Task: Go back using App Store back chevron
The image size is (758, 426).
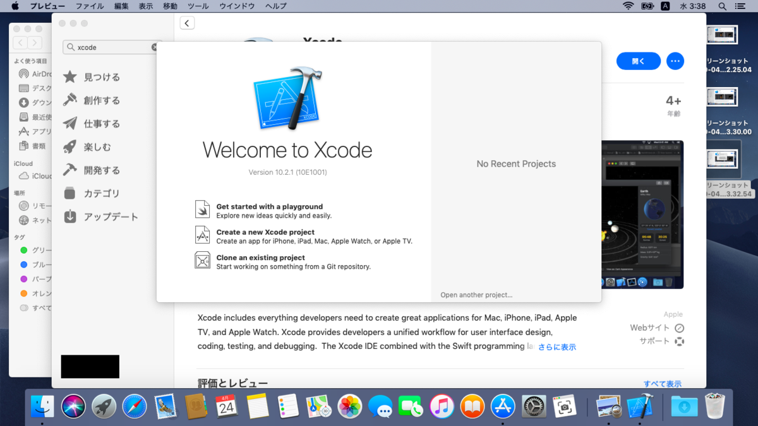Action: (187, 23)
